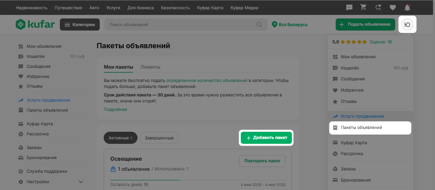Click the kufar logo
This screenshot has height=190, width=435.
pos(35,25)
